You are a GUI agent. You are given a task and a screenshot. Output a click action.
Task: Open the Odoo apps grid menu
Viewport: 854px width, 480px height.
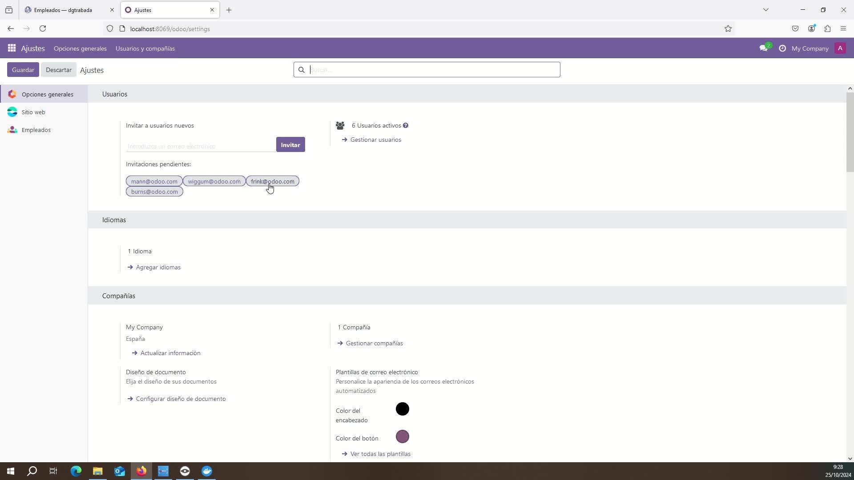click(12, 48)
